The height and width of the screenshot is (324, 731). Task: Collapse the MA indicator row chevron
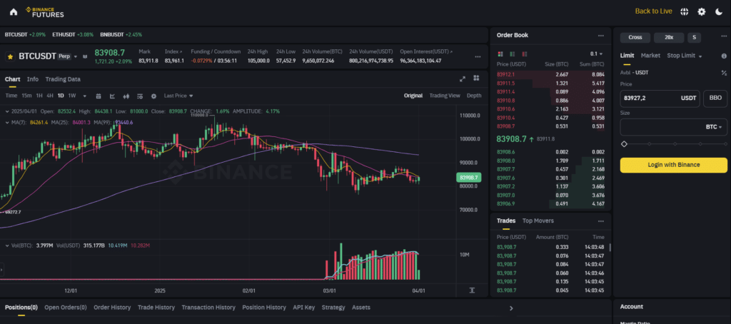point(6,122)
